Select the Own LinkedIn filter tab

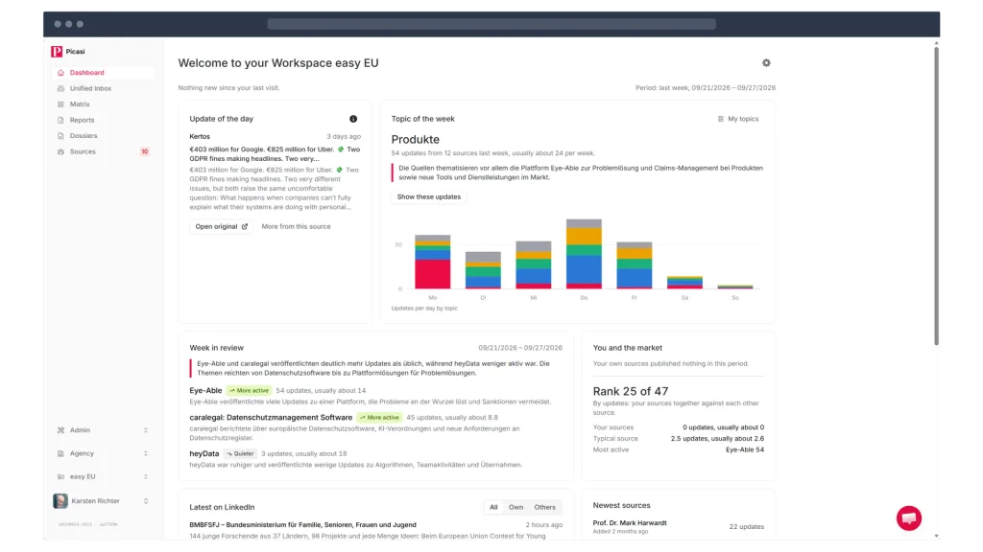(515, 507)
